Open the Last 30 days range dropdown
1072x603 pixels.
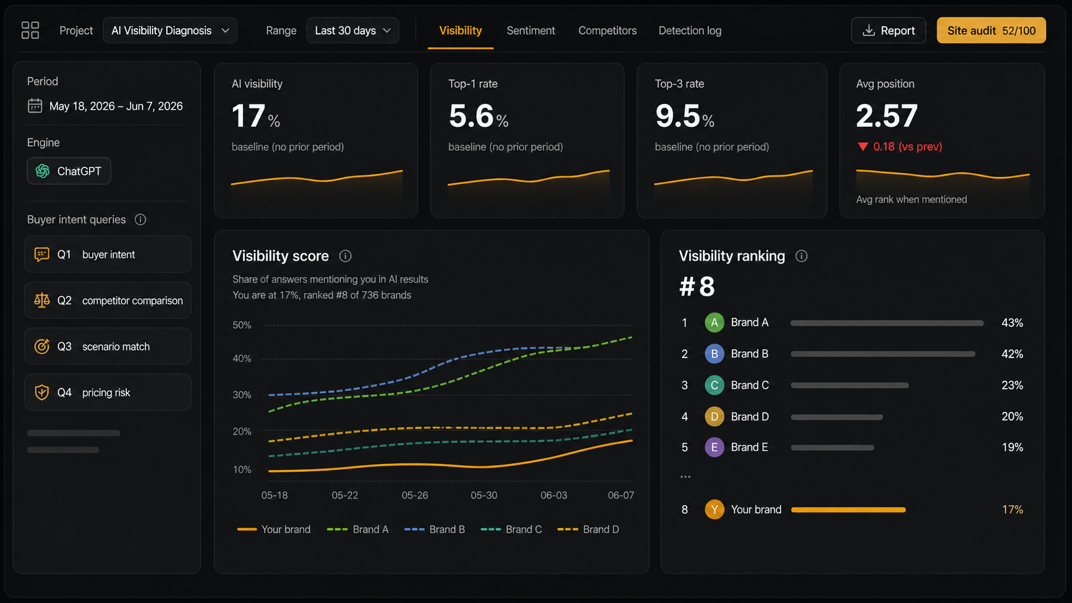pyautogui.click(x=353, y=30)
